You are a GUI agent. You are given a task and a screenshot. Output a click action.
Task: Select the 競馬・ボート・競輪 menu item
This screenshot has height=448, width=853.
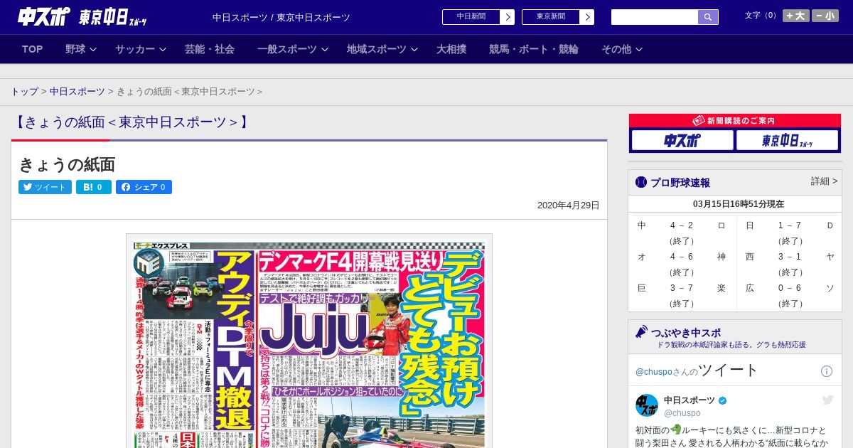(534, 49)
